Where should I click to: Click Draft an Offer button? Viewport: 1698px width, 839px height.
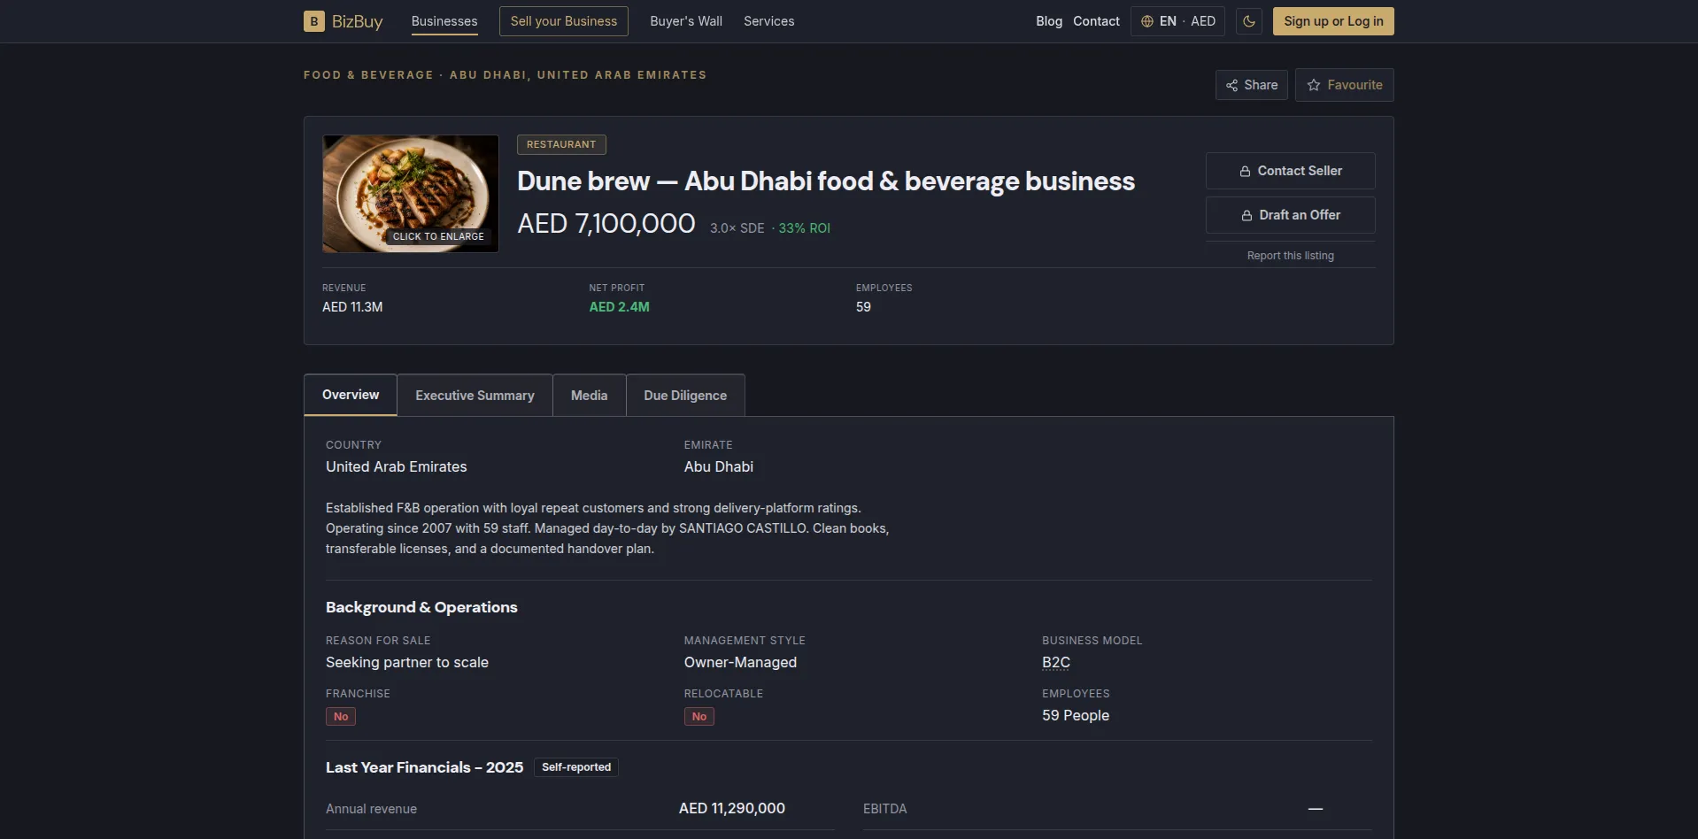(1291, 215)
